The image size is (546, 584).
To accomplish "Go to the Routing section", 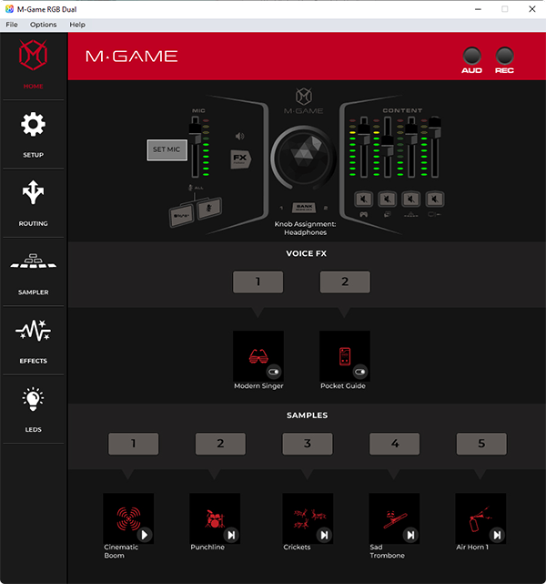I will [x=33, y=201].
